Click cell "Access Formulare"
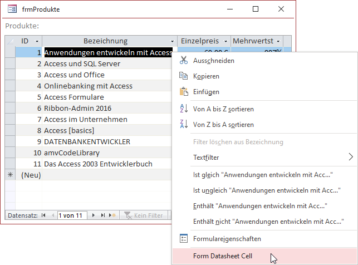The image size is (358, 265). pos(107,97)
